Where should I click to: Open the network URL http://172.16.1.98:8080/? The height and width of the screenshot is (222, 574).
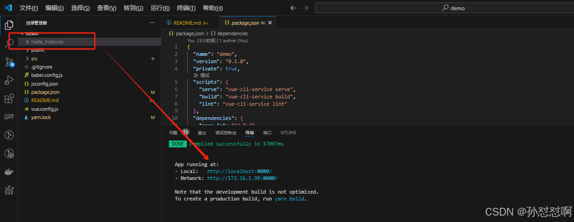click(242, 178)
